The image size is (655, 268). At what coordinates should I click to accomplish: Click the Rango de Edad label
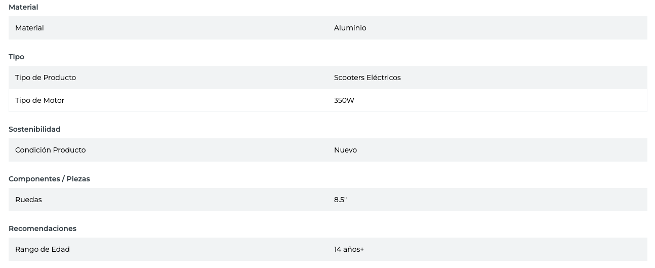43,249
